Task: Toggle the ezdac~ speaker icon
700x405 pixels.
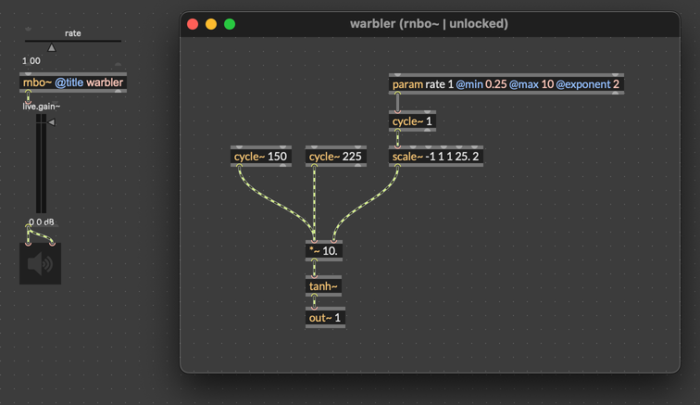Action: (40, 264)
